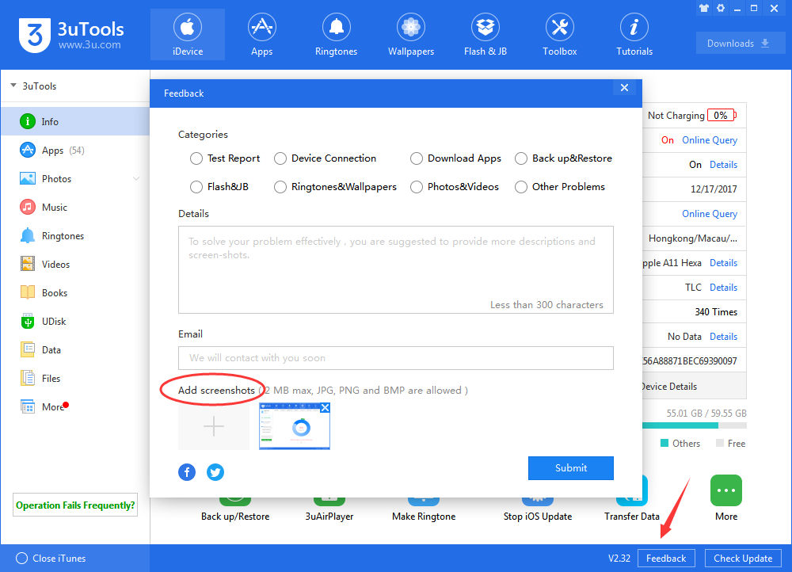Click the Feedback button in status bar
Screen dimensions: 792x572
point(666,559)
